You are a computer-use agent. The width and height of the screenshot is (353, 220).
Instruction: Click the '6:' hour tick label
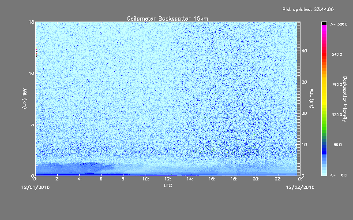pos(102,179)
